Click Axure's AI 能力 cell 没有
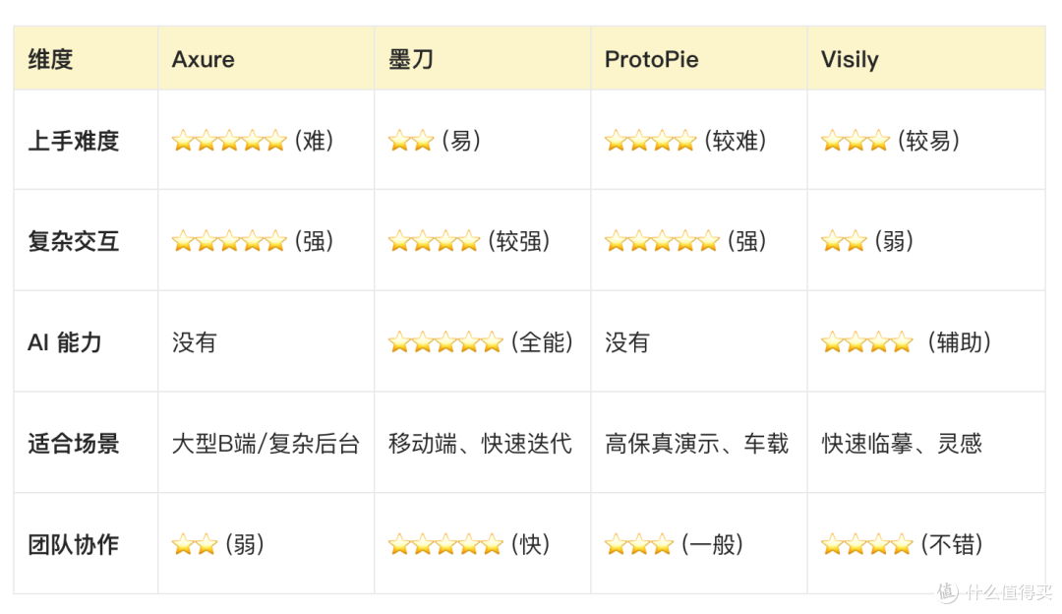This screenshot has height=614, width=1062. 195,342
